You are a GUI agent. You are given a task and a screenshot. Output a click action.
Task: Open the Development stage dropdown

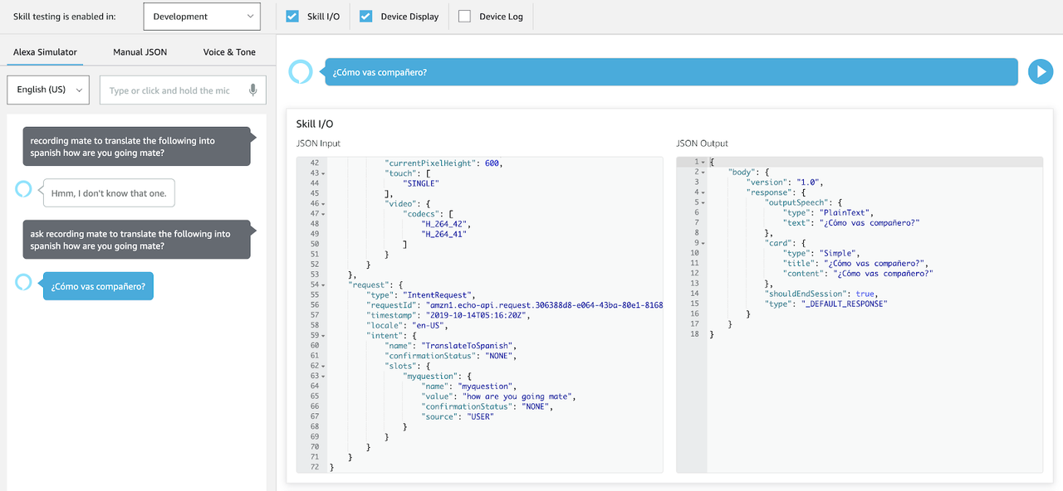202,16
